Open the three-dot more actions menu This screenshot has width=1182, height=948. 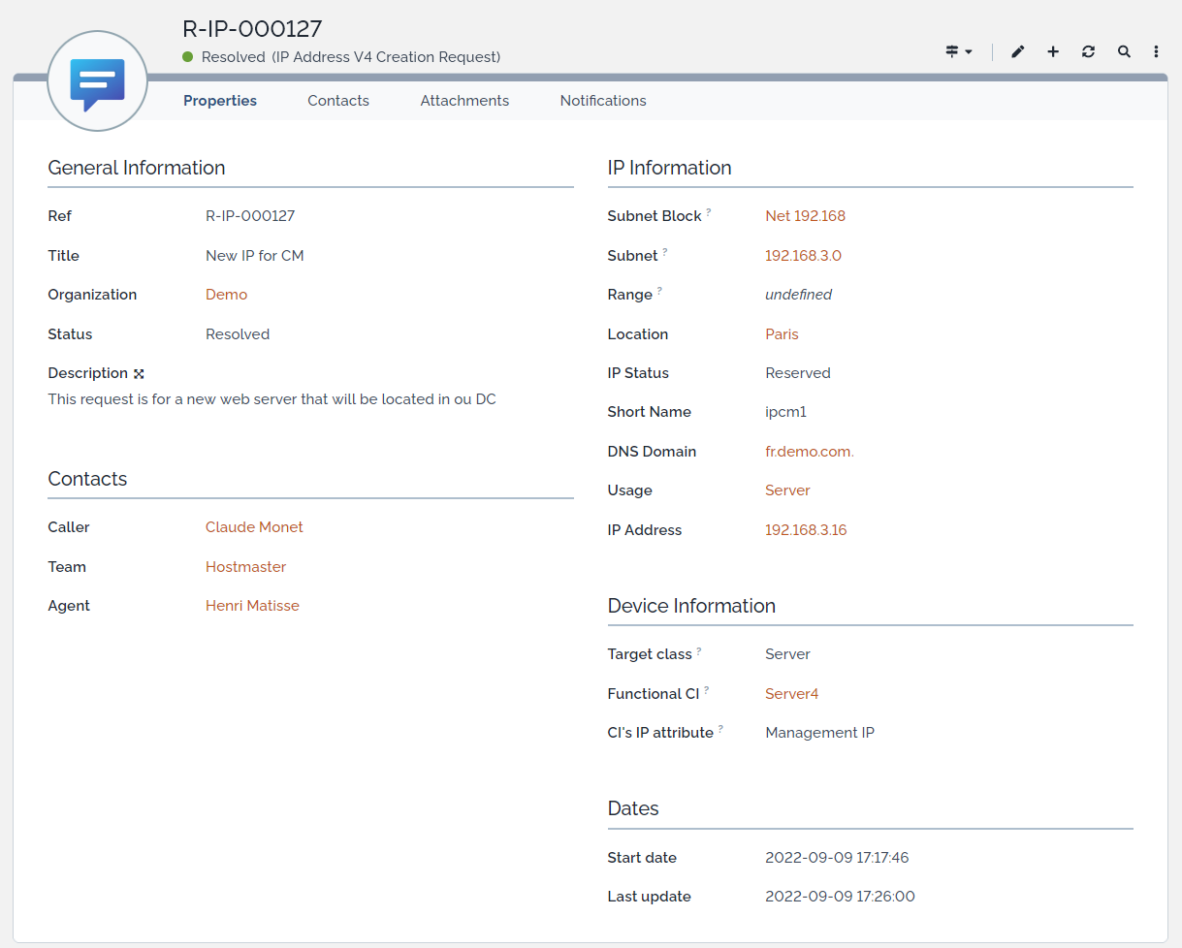click(x=1157, y=52)
